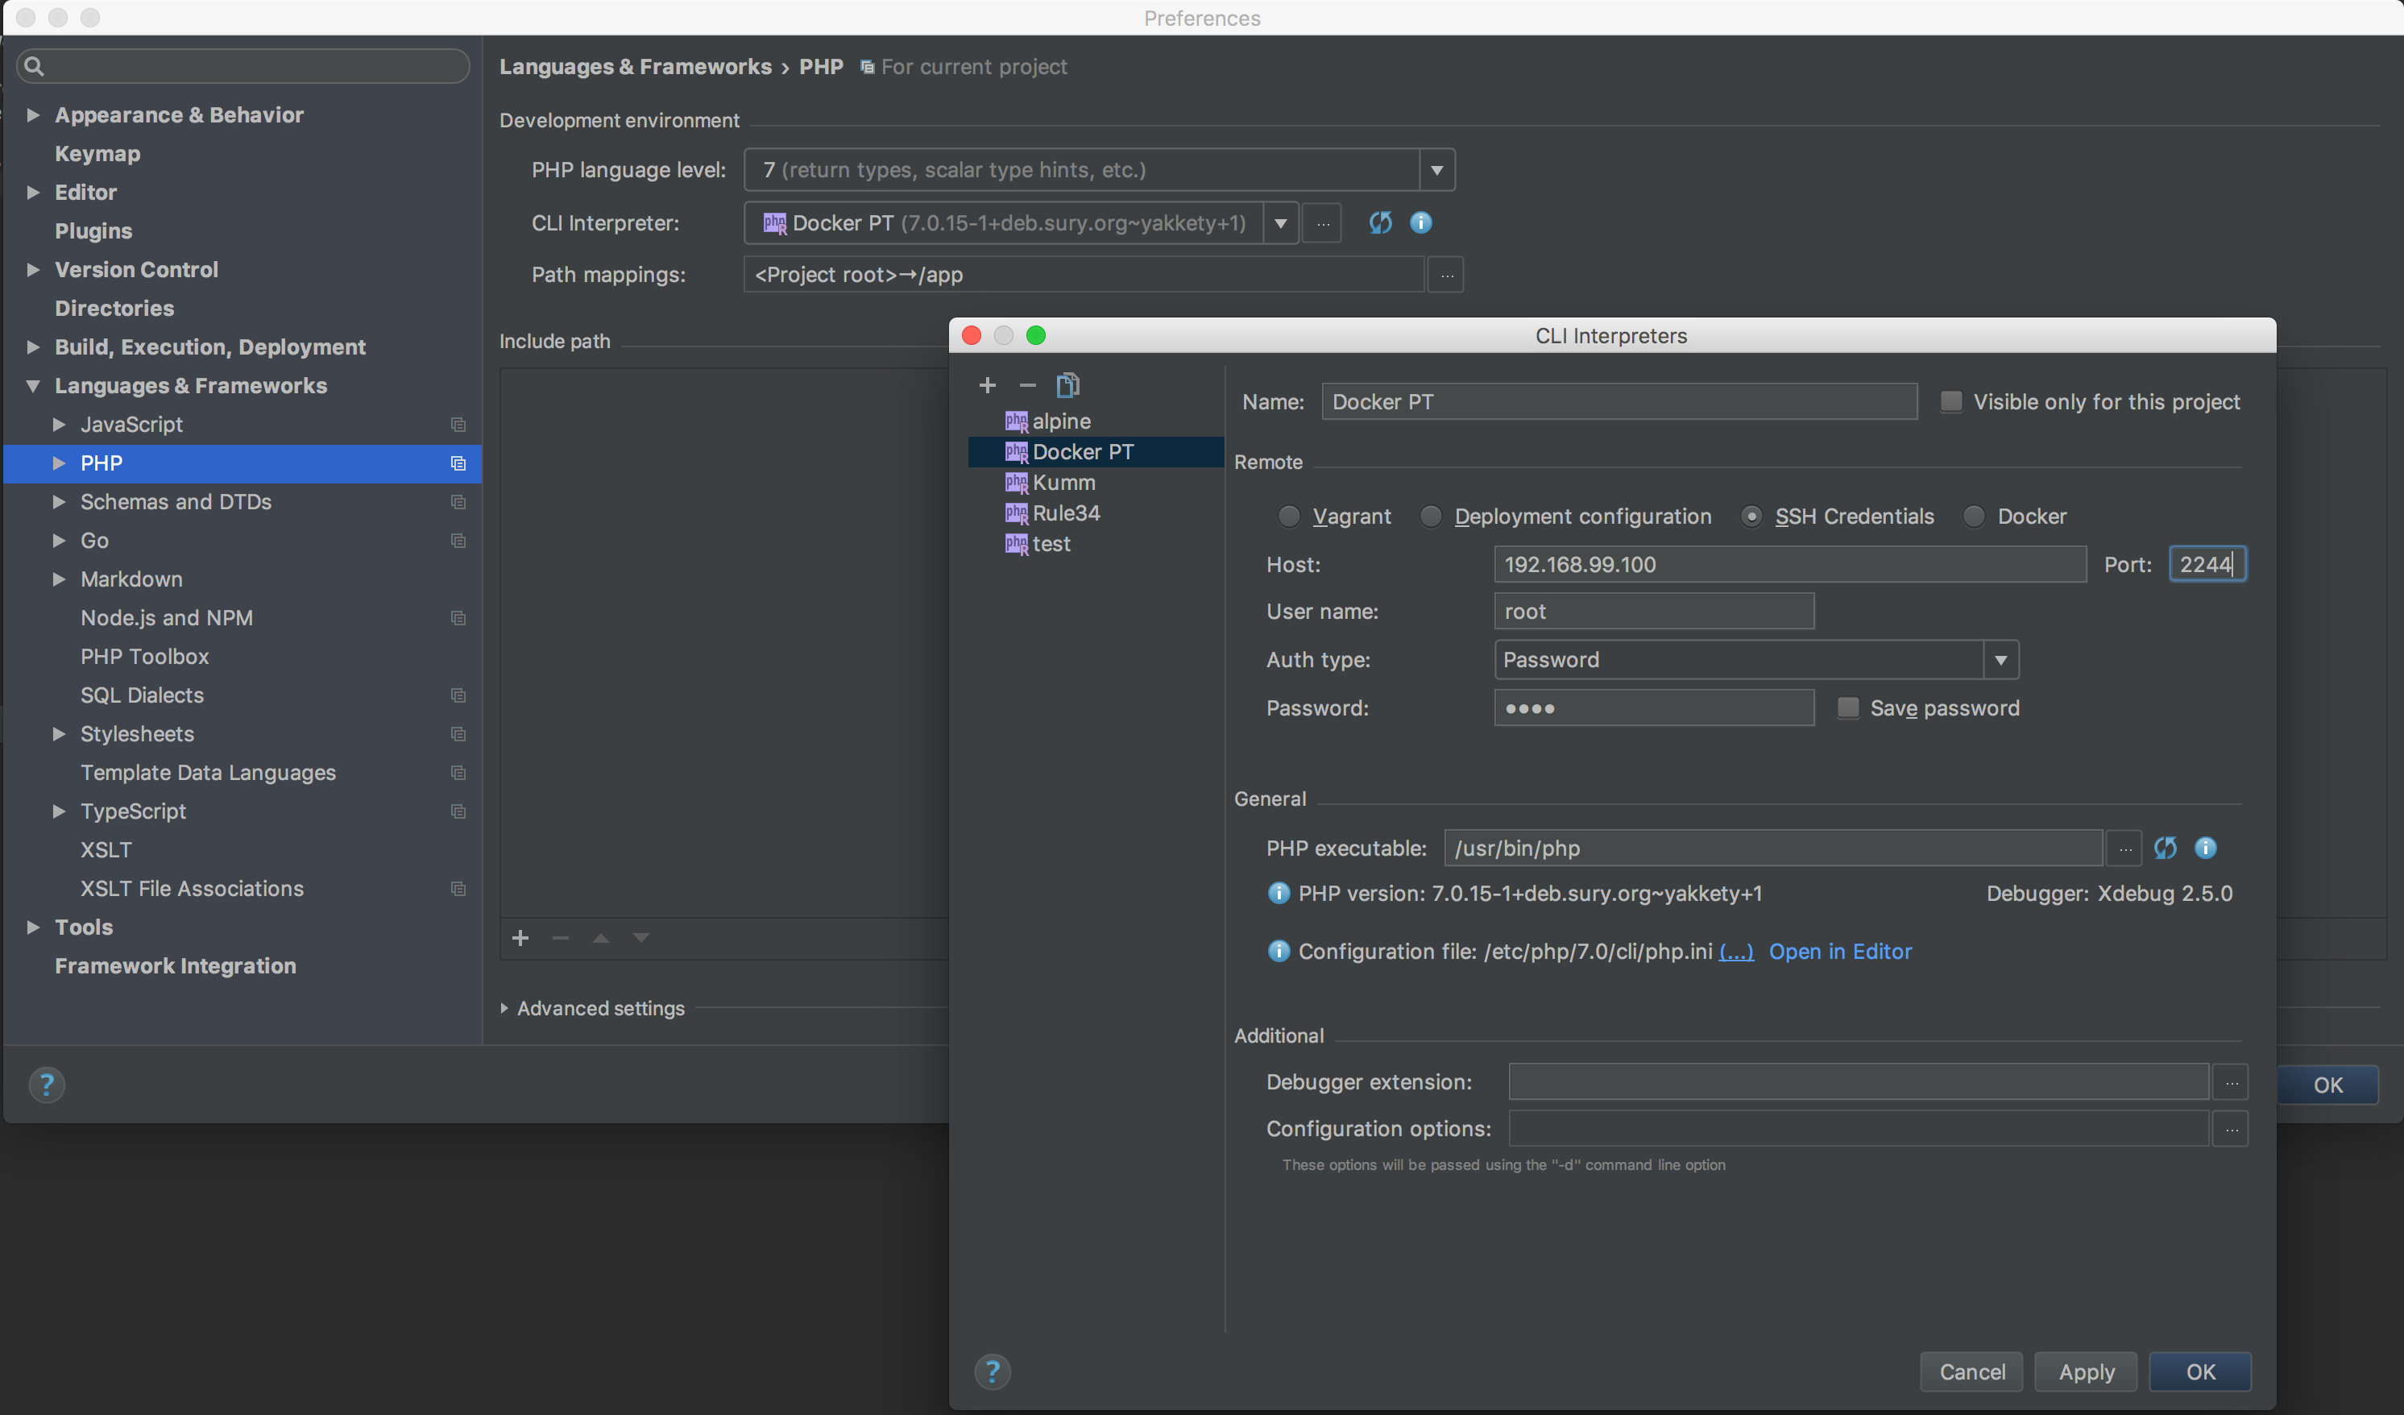This screenshot has width=2404, height=1415.
Task: Open the Auth type dropdown
Action: tap(2000, 659)
